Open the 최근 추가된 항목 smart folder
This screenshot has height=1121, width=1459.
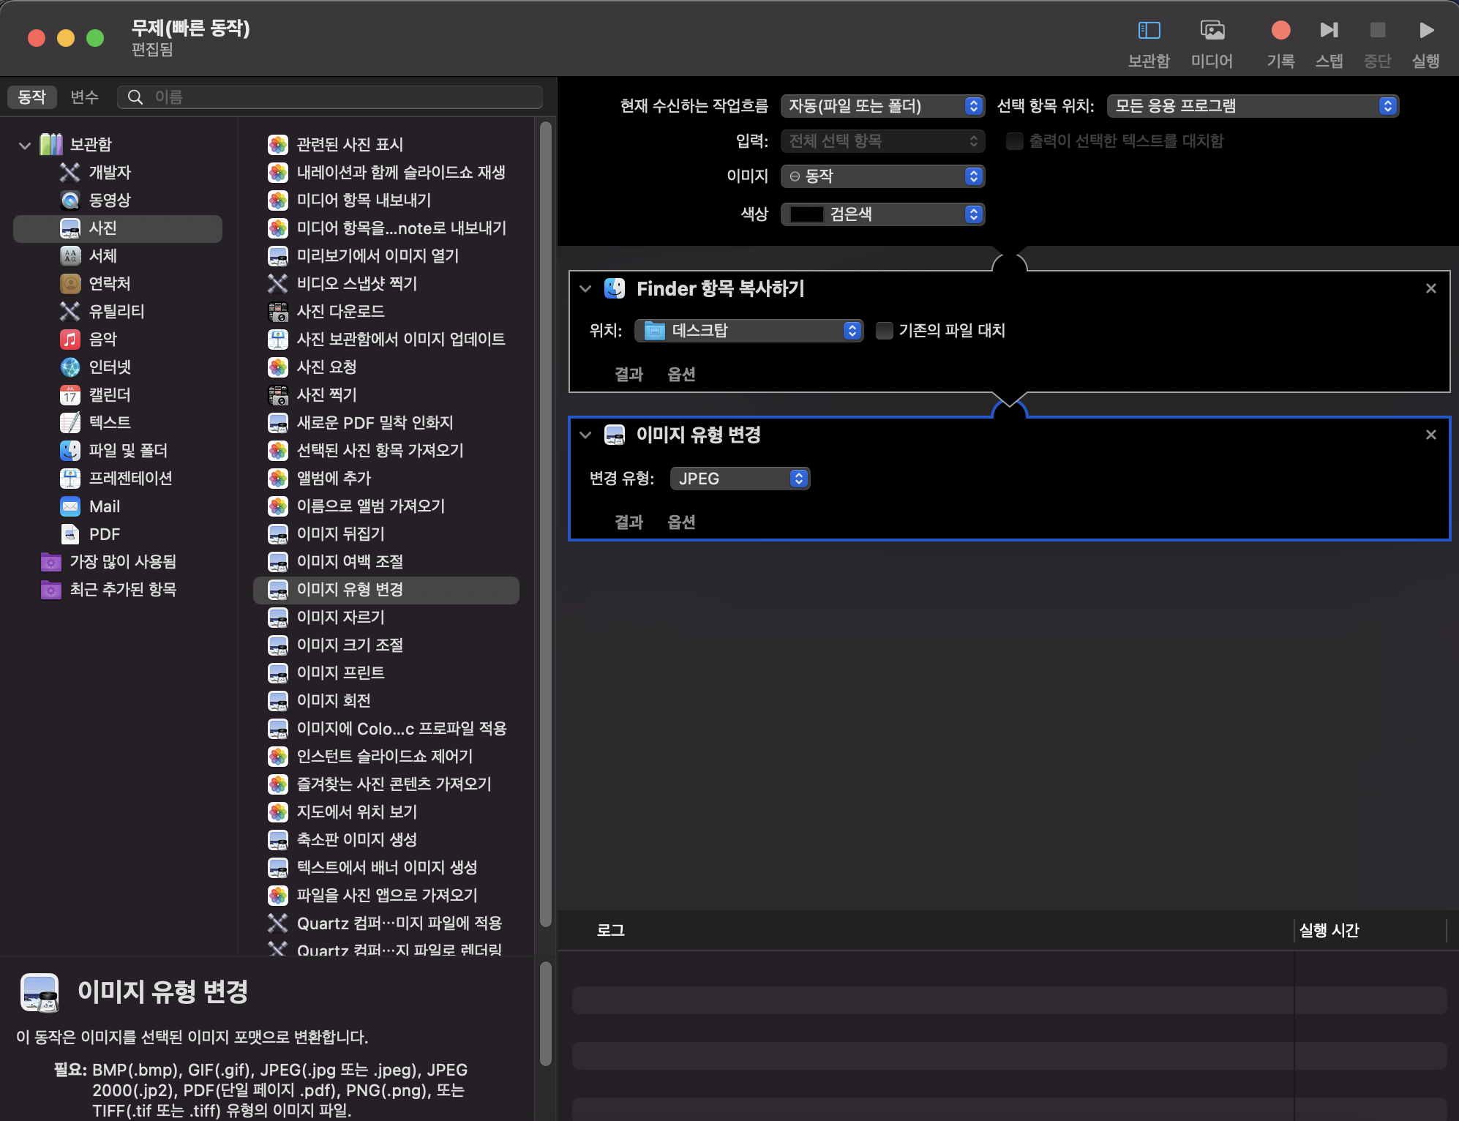pyautogui.click(x=118, y=590)
